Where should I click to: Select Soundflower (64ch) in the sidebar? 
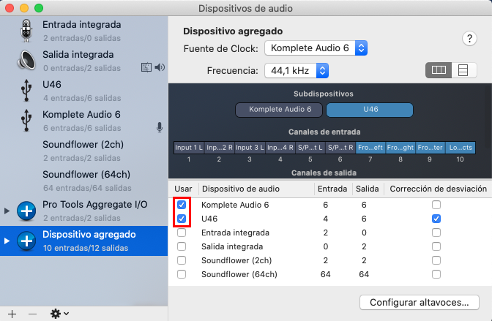86,175
